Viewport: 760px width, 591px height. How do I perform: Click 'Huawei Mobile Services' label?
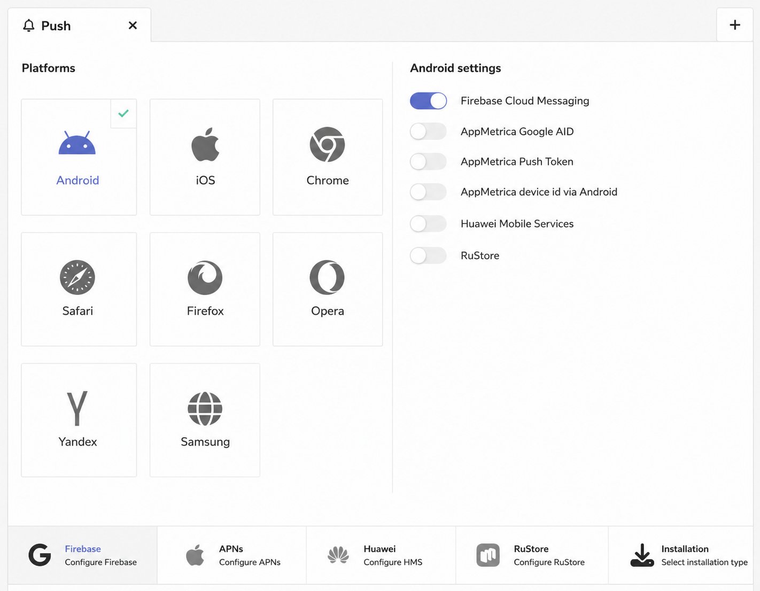517,223
